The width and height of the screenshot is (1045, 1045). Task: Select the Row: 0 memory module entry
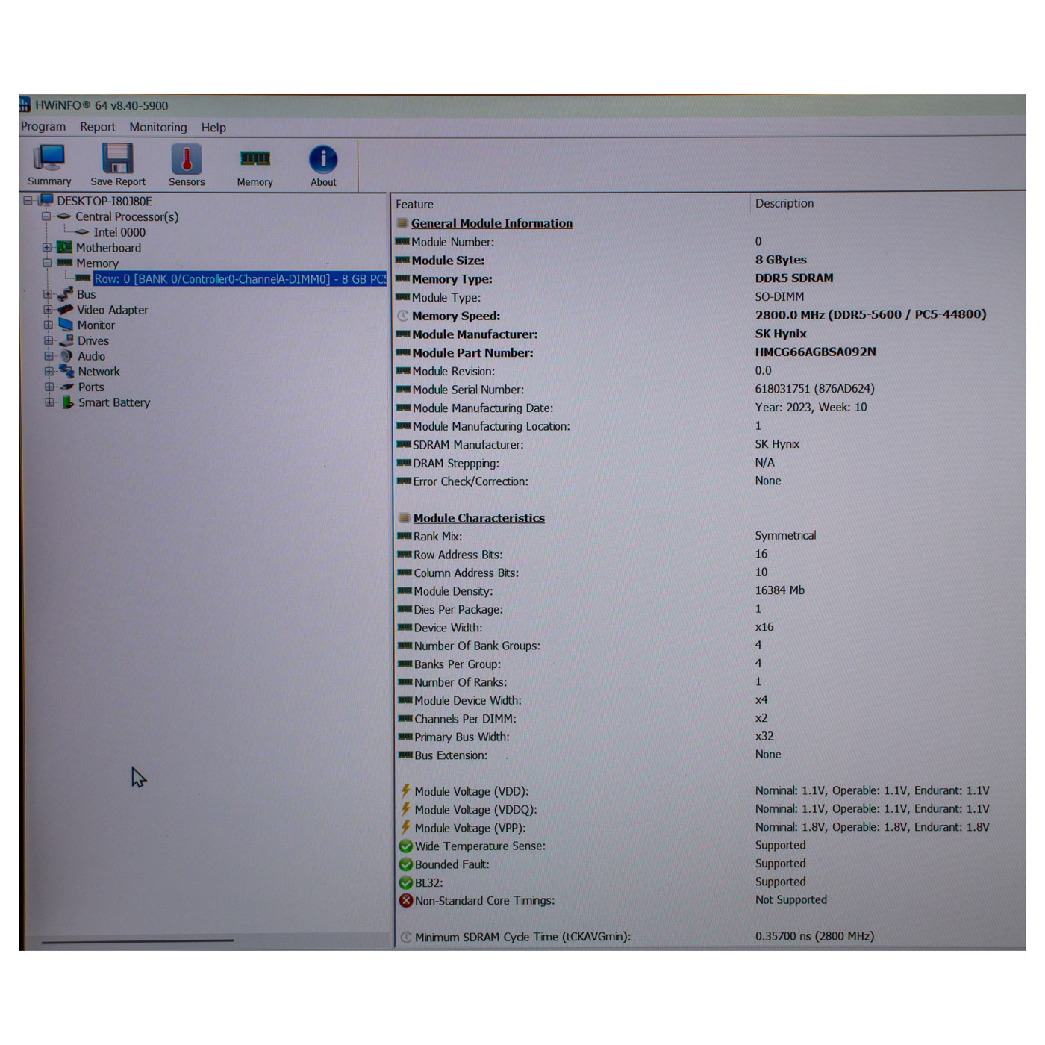click(239, 279)
